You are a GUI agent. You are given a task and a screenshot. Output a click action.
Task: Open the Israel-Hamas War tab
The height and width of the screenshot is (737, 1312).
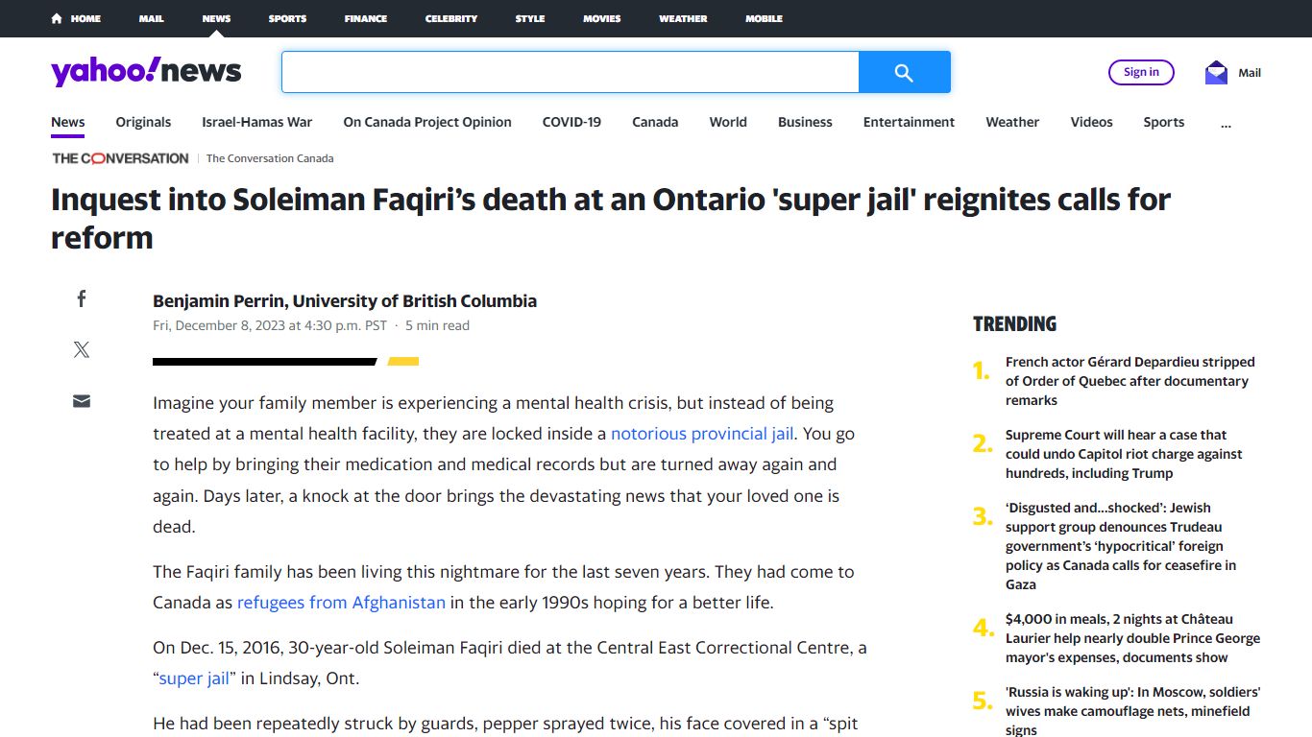pyautogui.click(x=256, y=122)
